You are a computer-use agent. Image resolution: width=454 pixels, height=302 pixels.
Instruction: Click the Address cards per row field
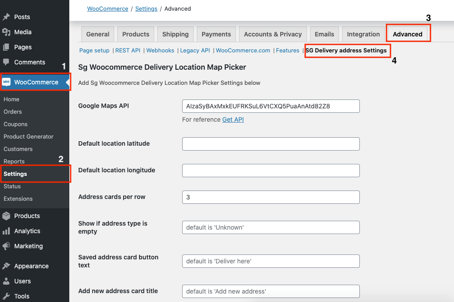point(271,197)
